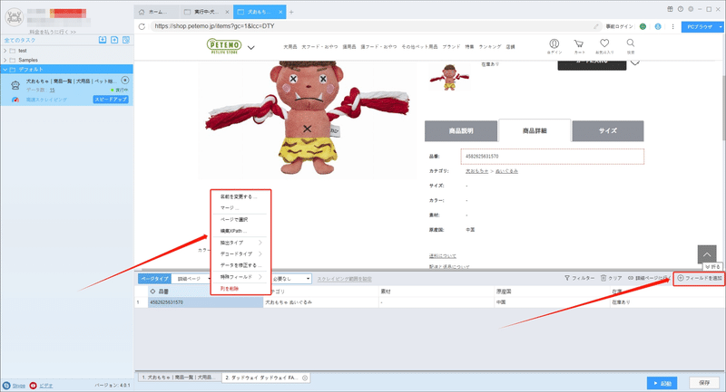Image resolution: width=726 pixels, height=392 pixels.
Task: Click the new task plus icon
Action: (x=114, y=40)
